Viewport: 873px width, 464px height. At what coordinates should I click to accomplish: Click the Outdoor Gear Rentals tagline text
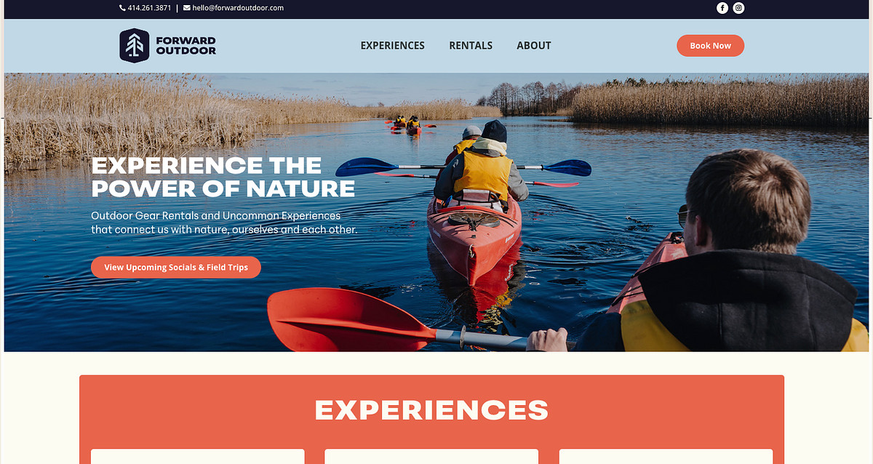[x=224, y=223]
